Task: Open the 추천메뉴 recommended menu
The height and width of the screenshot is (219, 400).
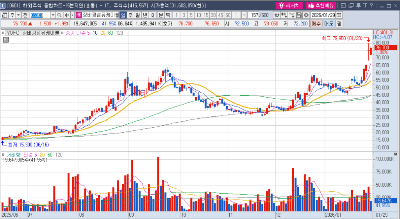Action: [x=320, y=5]
